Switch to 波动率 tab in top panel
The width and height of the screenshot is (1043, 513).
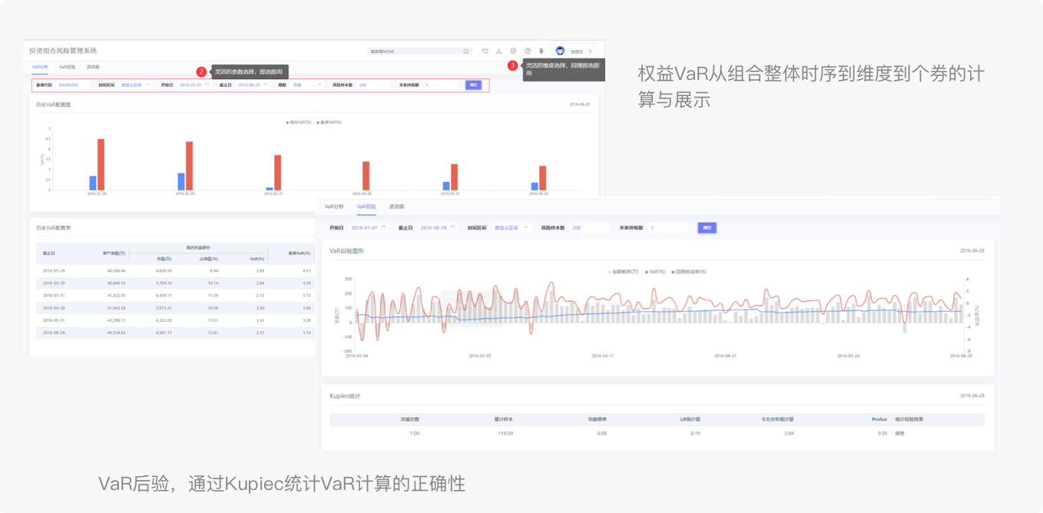pos(93,68)
